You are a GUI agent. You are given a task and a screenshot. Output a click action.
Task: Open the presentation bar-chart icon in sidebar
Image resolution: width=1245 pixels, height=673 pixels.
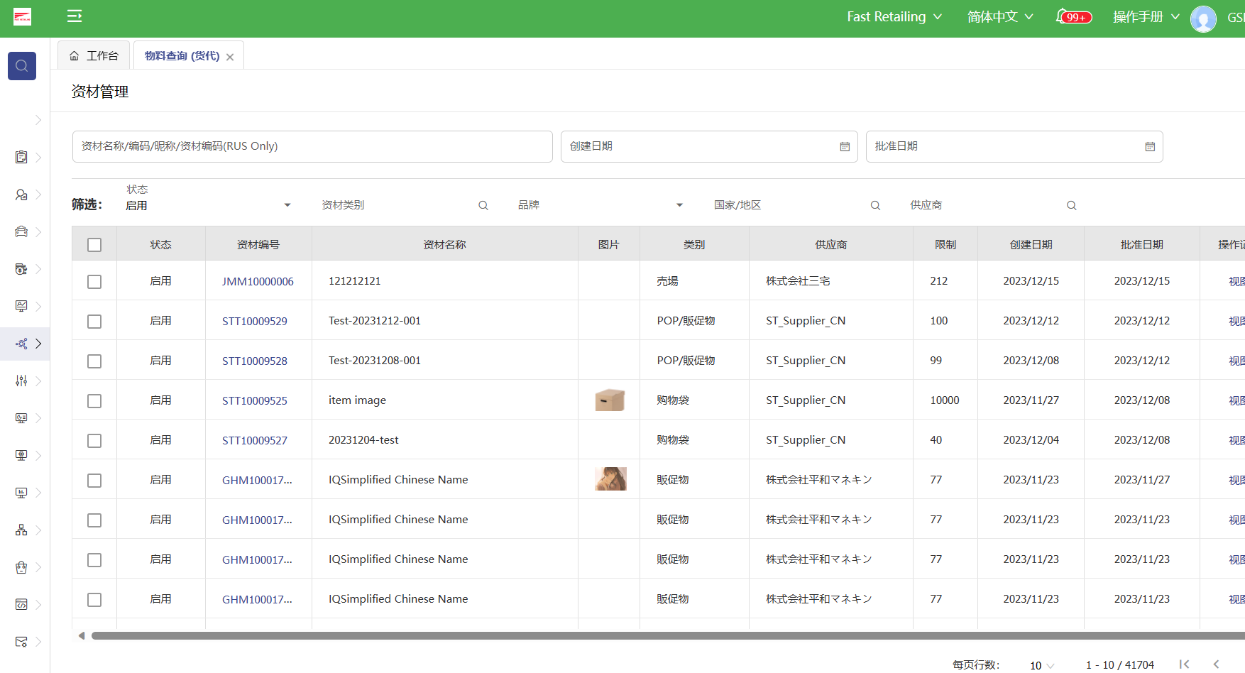coord(21,493)
